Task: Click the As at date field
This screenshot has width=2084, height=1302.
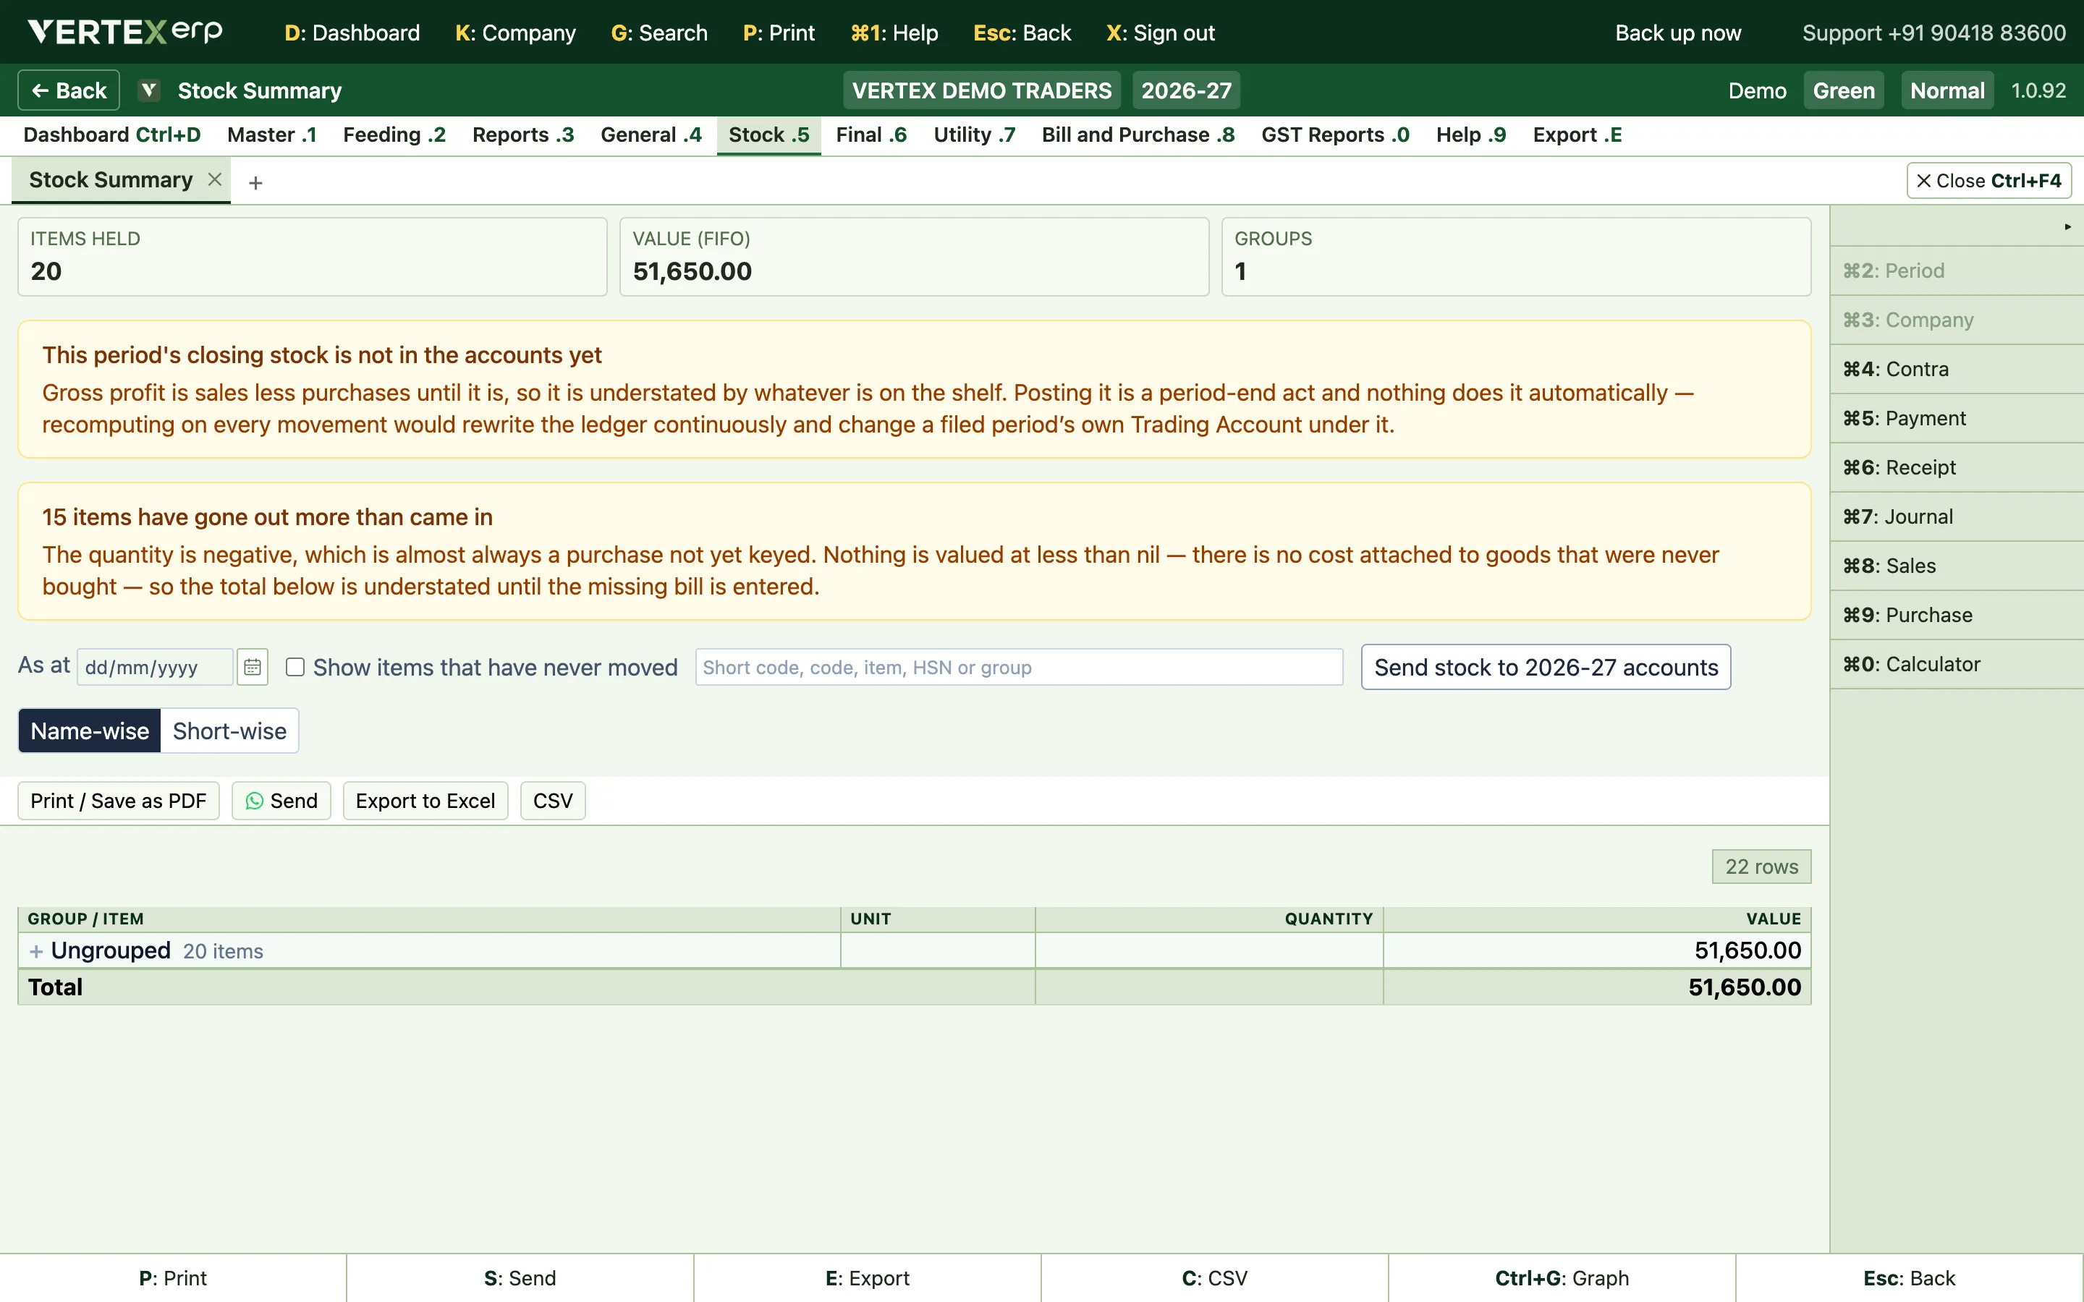Action: pos(155,668)
